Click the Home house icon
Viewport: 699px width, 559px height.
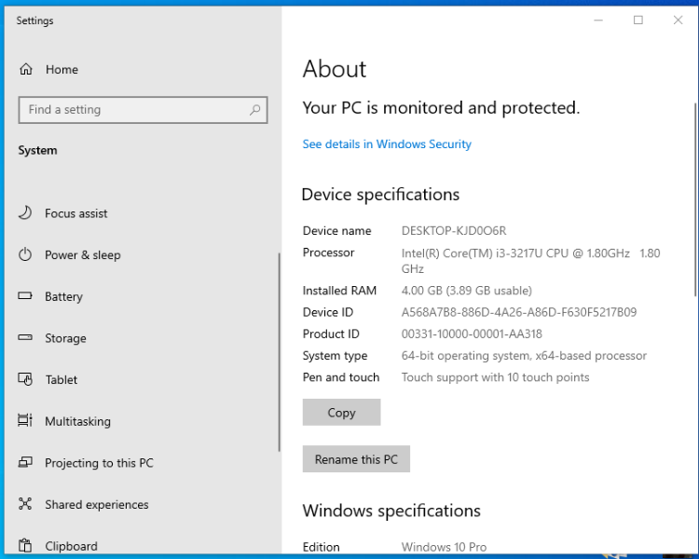tap(26, 69)
